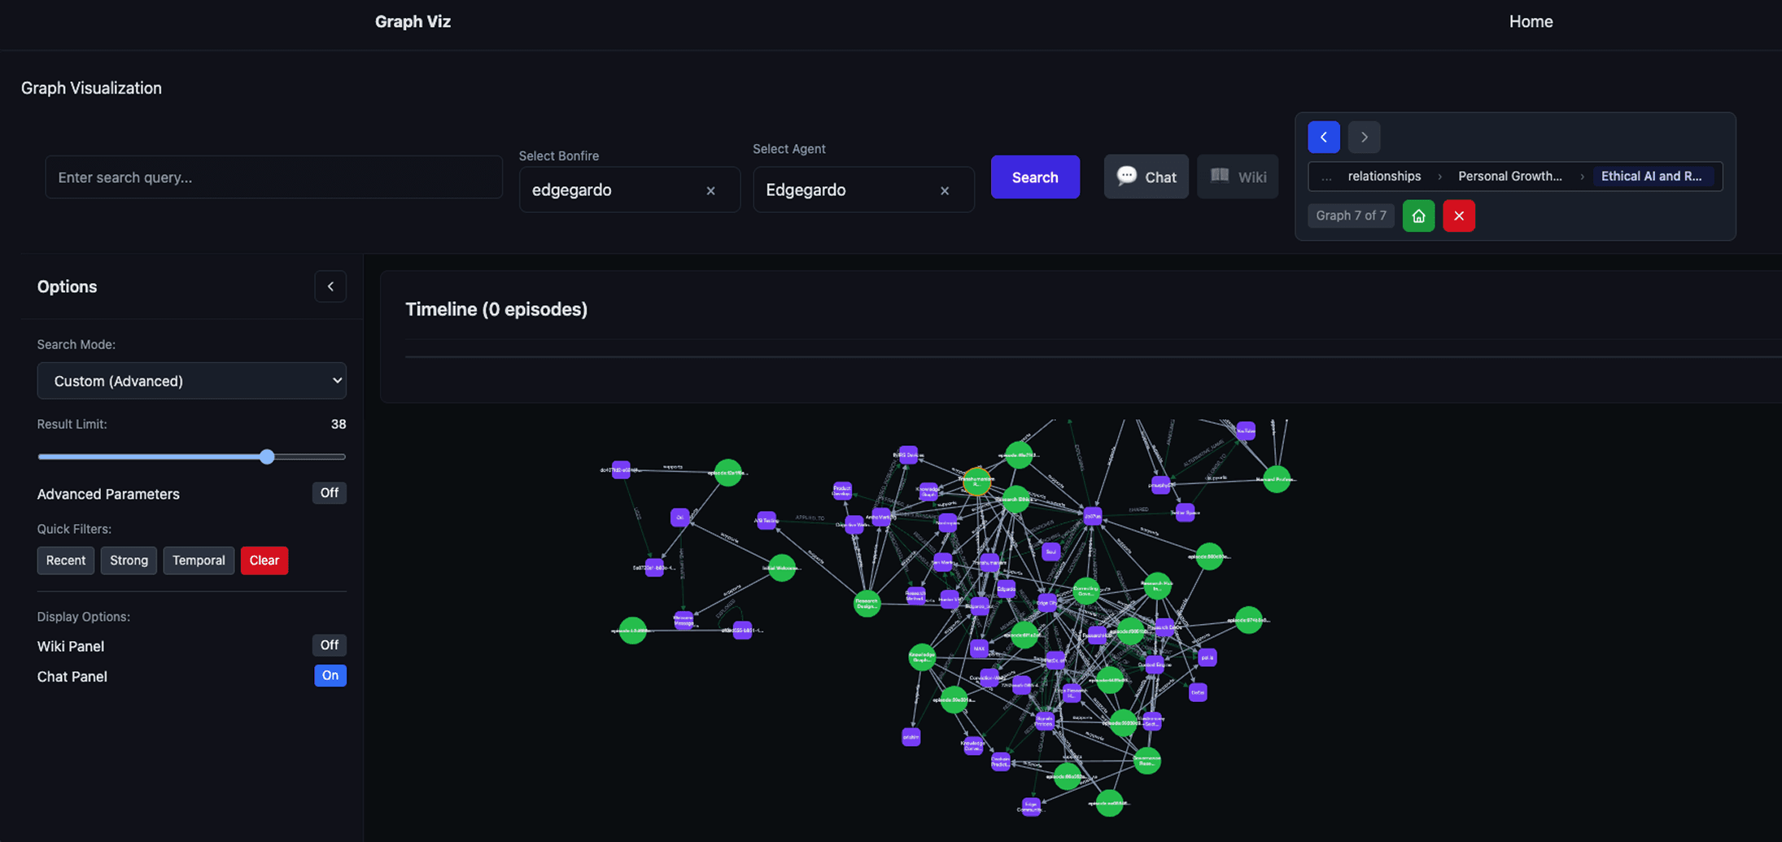The image size is (1782, 842).
Task: Clear the quick filters
Action: [x=264, y=561]
